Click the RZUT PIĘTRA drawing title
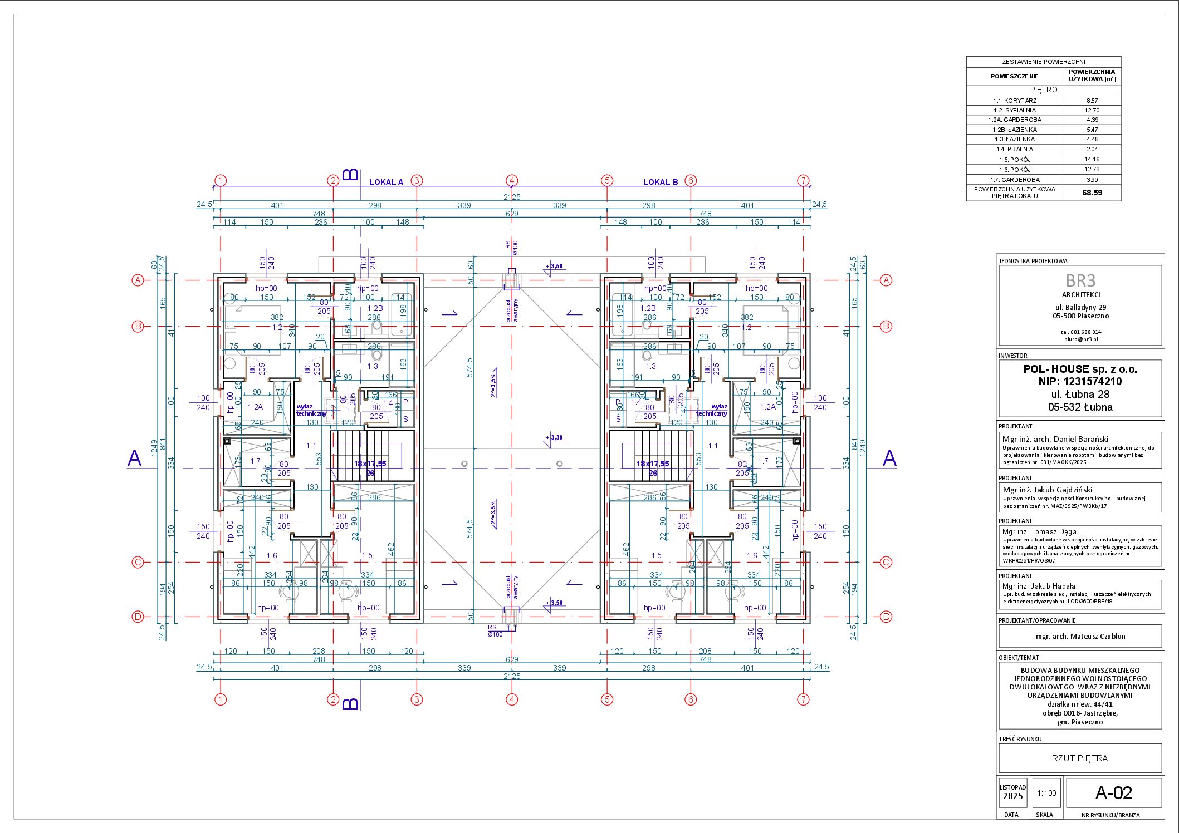The height and width of the screenshot is (833, 1179). [x=1079, y=758]
